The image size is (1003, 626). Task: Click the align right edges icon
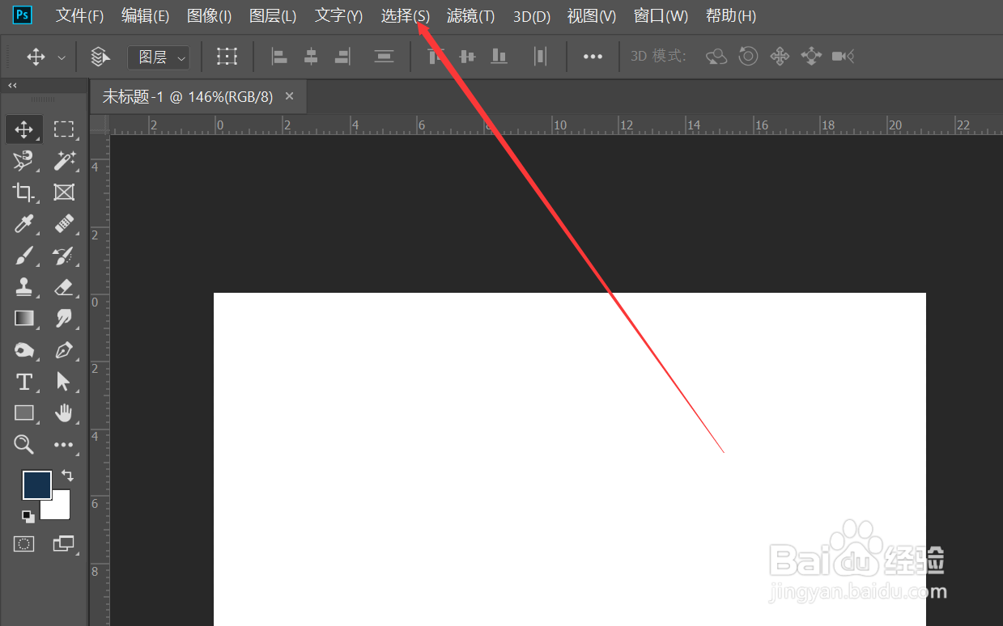[x=342, y=56]
